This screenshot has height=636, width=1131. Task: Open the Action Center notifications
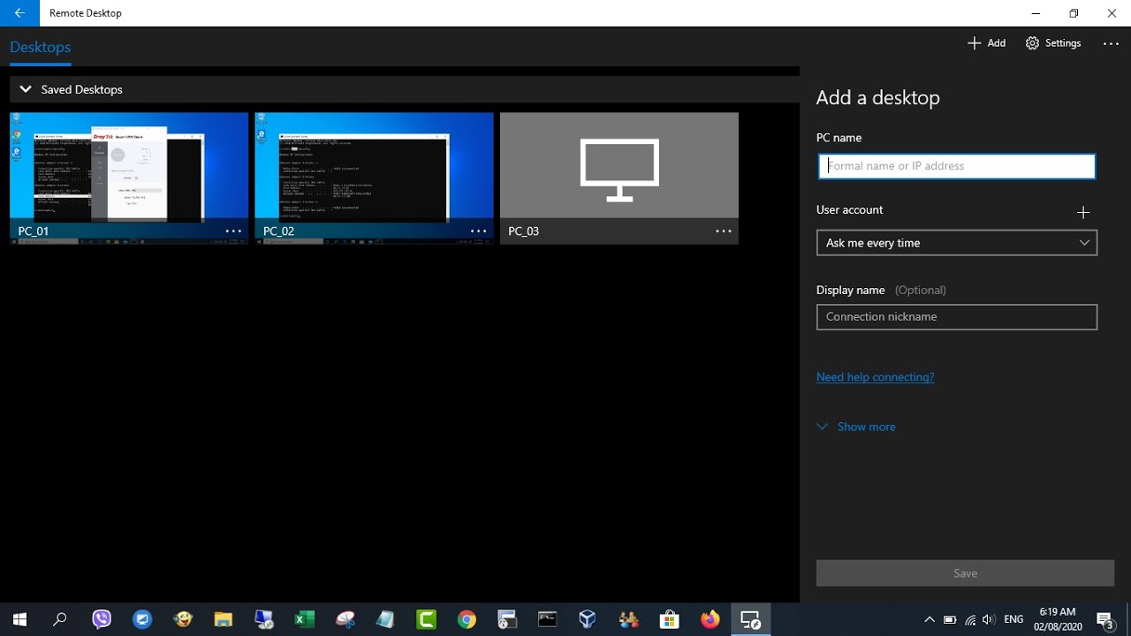(x=1104, y=619)
